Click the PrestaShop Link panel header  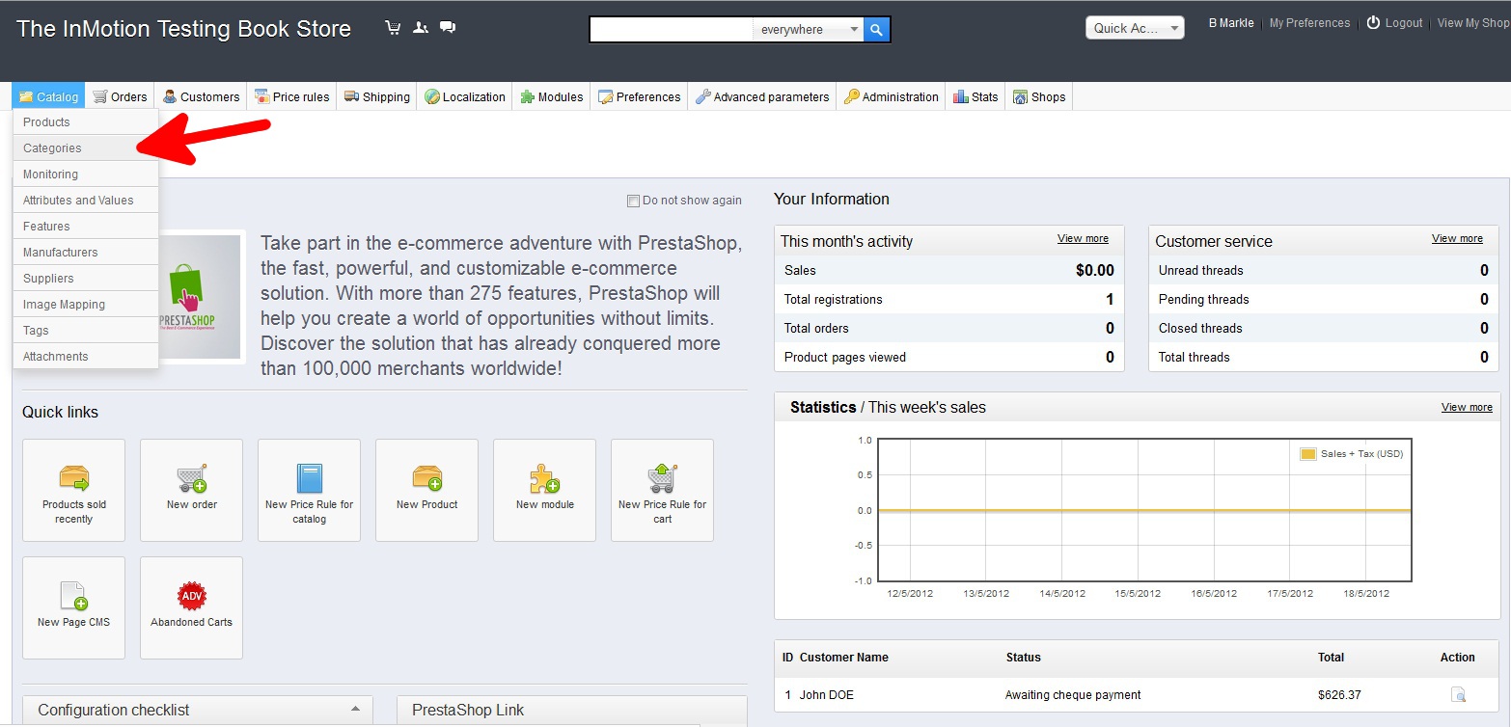tap(572, 710)
